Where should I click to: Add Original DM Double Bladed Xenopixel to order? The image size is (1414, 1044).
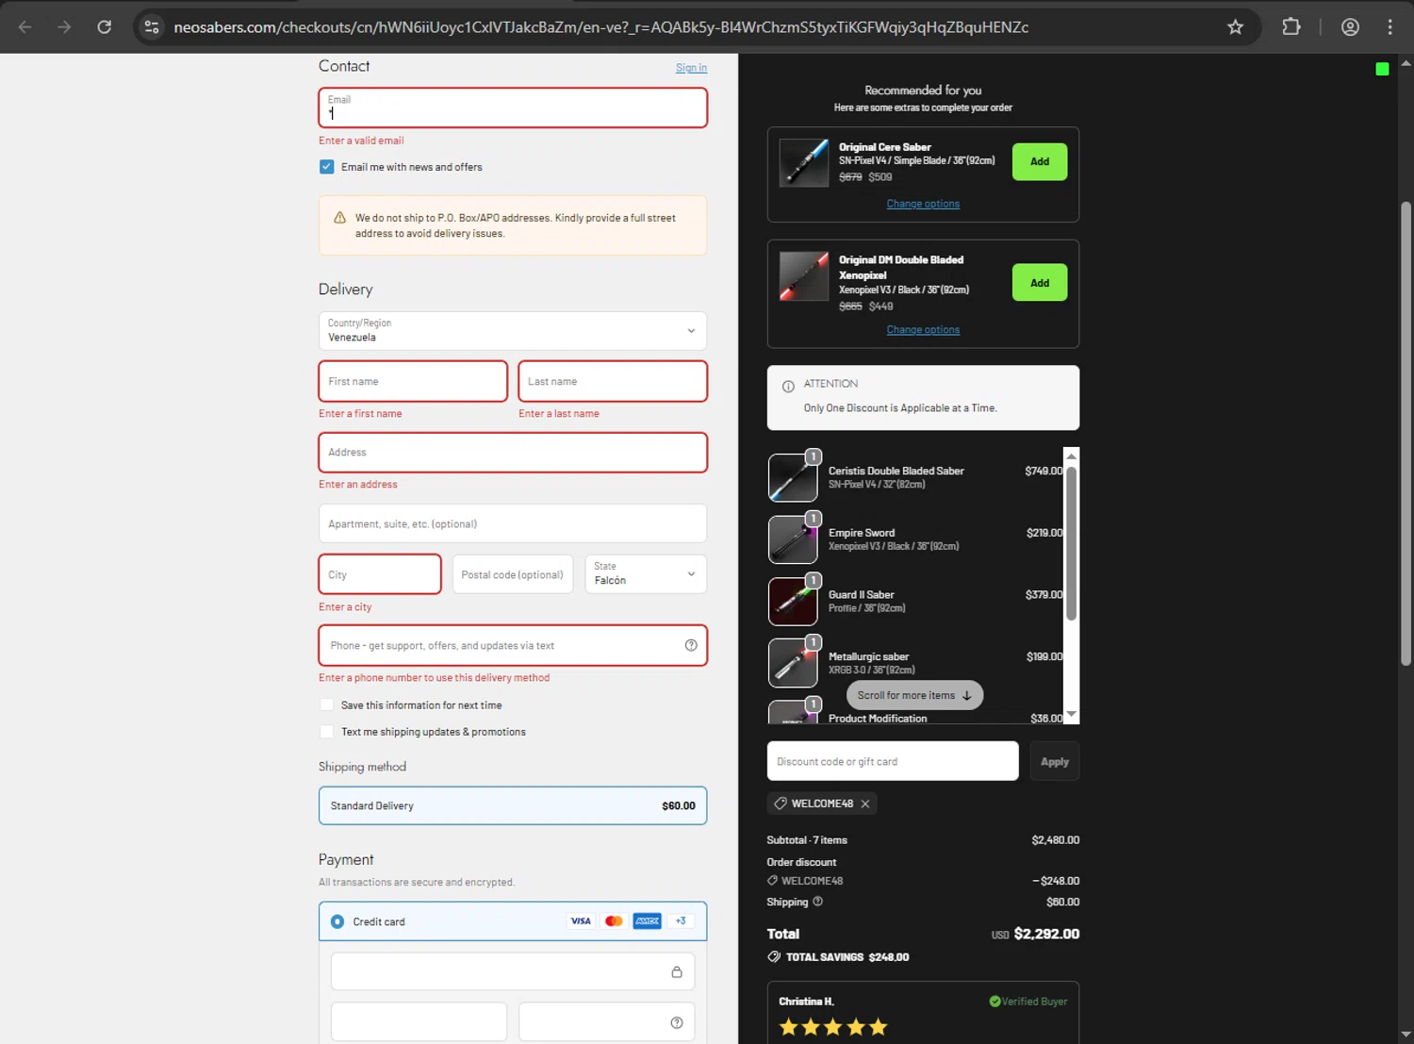coord(1040,282)
